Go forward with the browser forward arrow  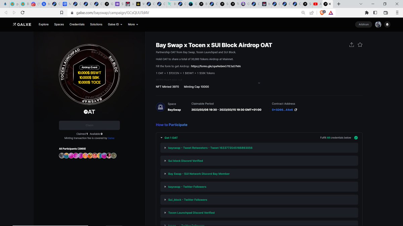click(14, 13)
